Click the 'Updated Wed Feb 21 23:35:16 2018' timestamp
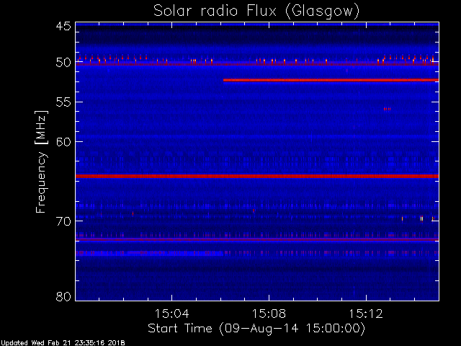This screenshot has width=461, height=346. click(x=63, y=343)
